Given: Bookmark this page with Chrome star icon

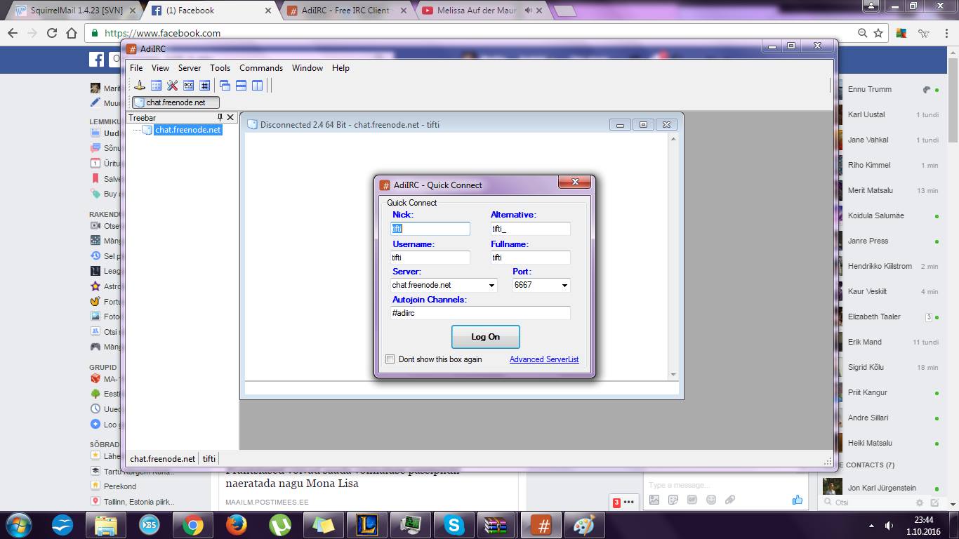Looking at the screenshot, I should point(878,33).
